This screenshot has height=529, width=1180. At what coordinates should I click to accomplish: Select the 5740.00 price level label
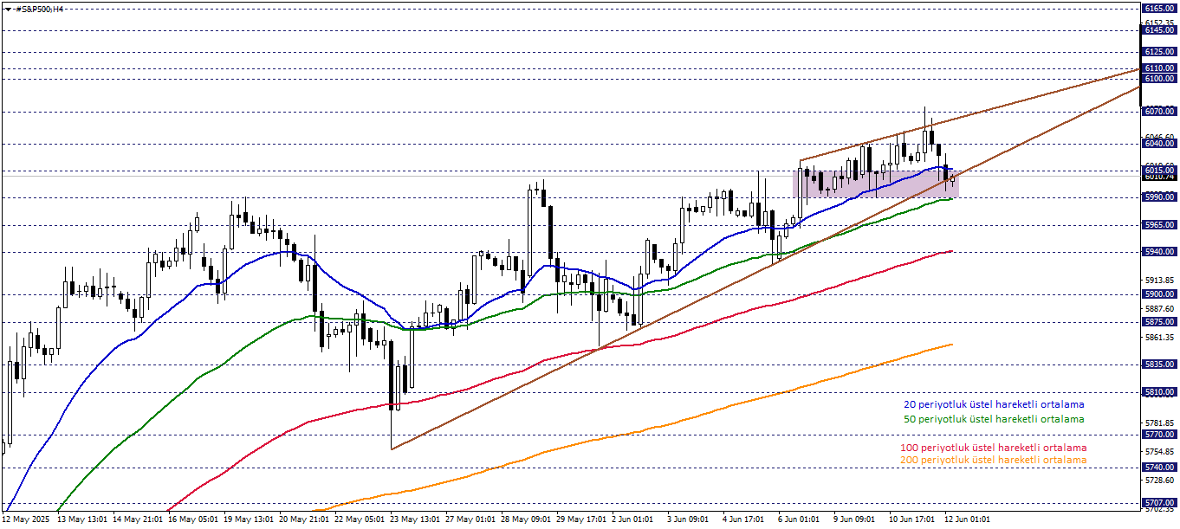coord(1159,467)
